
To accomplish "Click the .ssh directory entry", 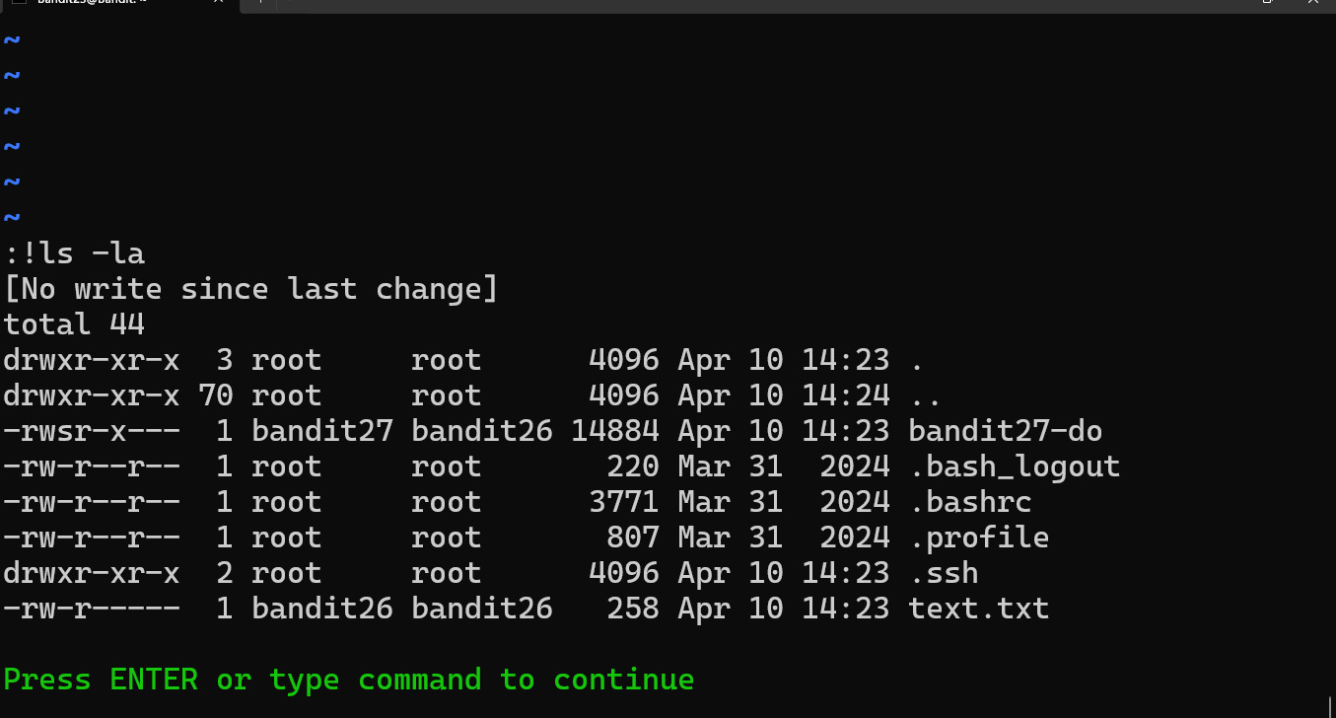I will click(x=943, y=573).
